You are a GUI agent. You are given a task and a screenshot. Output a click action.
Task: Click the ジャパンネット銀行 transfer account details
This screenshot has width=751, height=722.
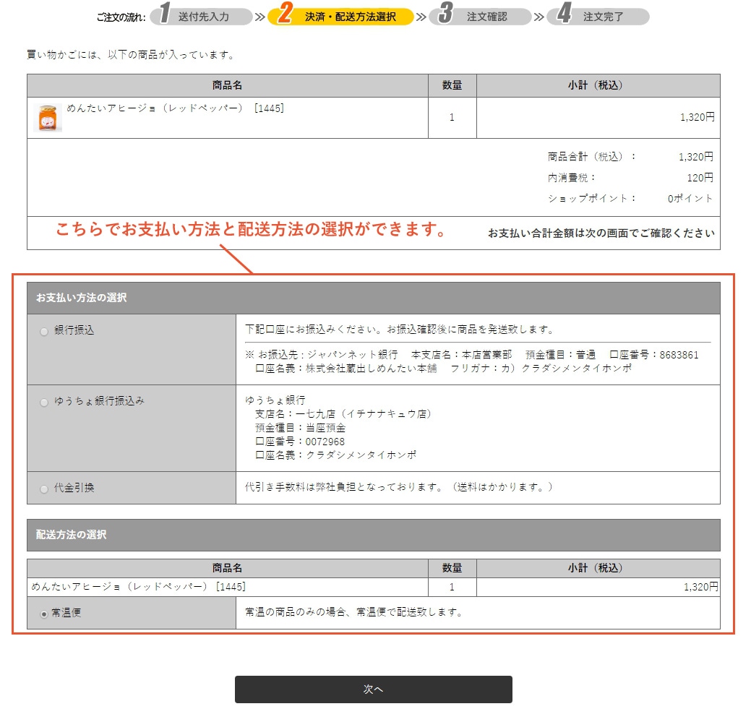(471, 361)
